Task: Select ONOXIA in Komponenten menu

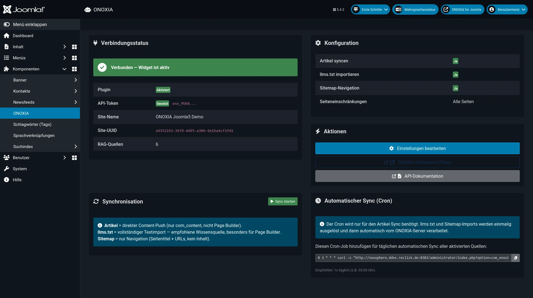Action: [40, 113]
